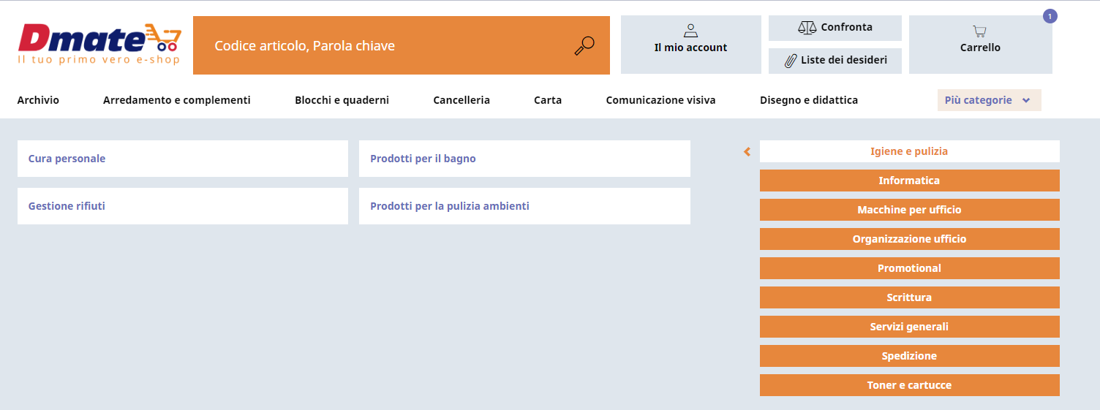
Task: Choose the Macchine per ufficio category
Action: [909, 210]
